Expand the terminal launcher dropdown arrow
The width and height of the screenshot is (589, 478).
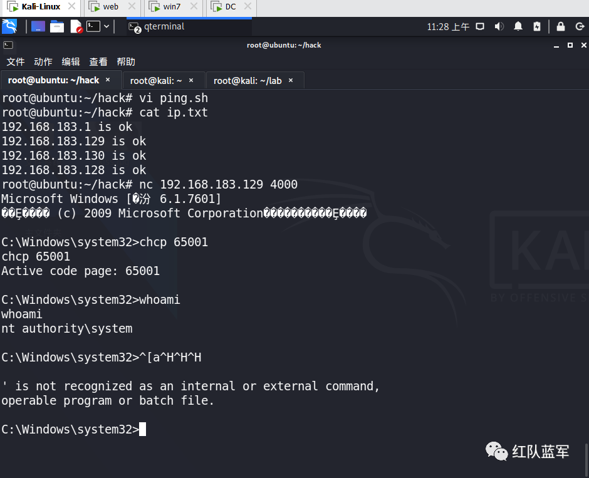coord(107,26)
